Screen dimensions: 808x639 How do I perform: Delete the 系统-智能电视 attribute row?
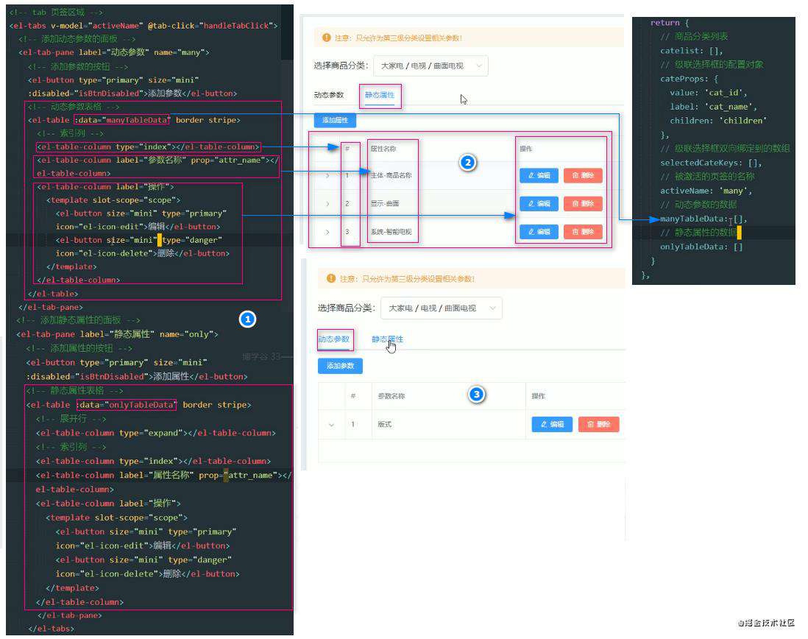583,232
